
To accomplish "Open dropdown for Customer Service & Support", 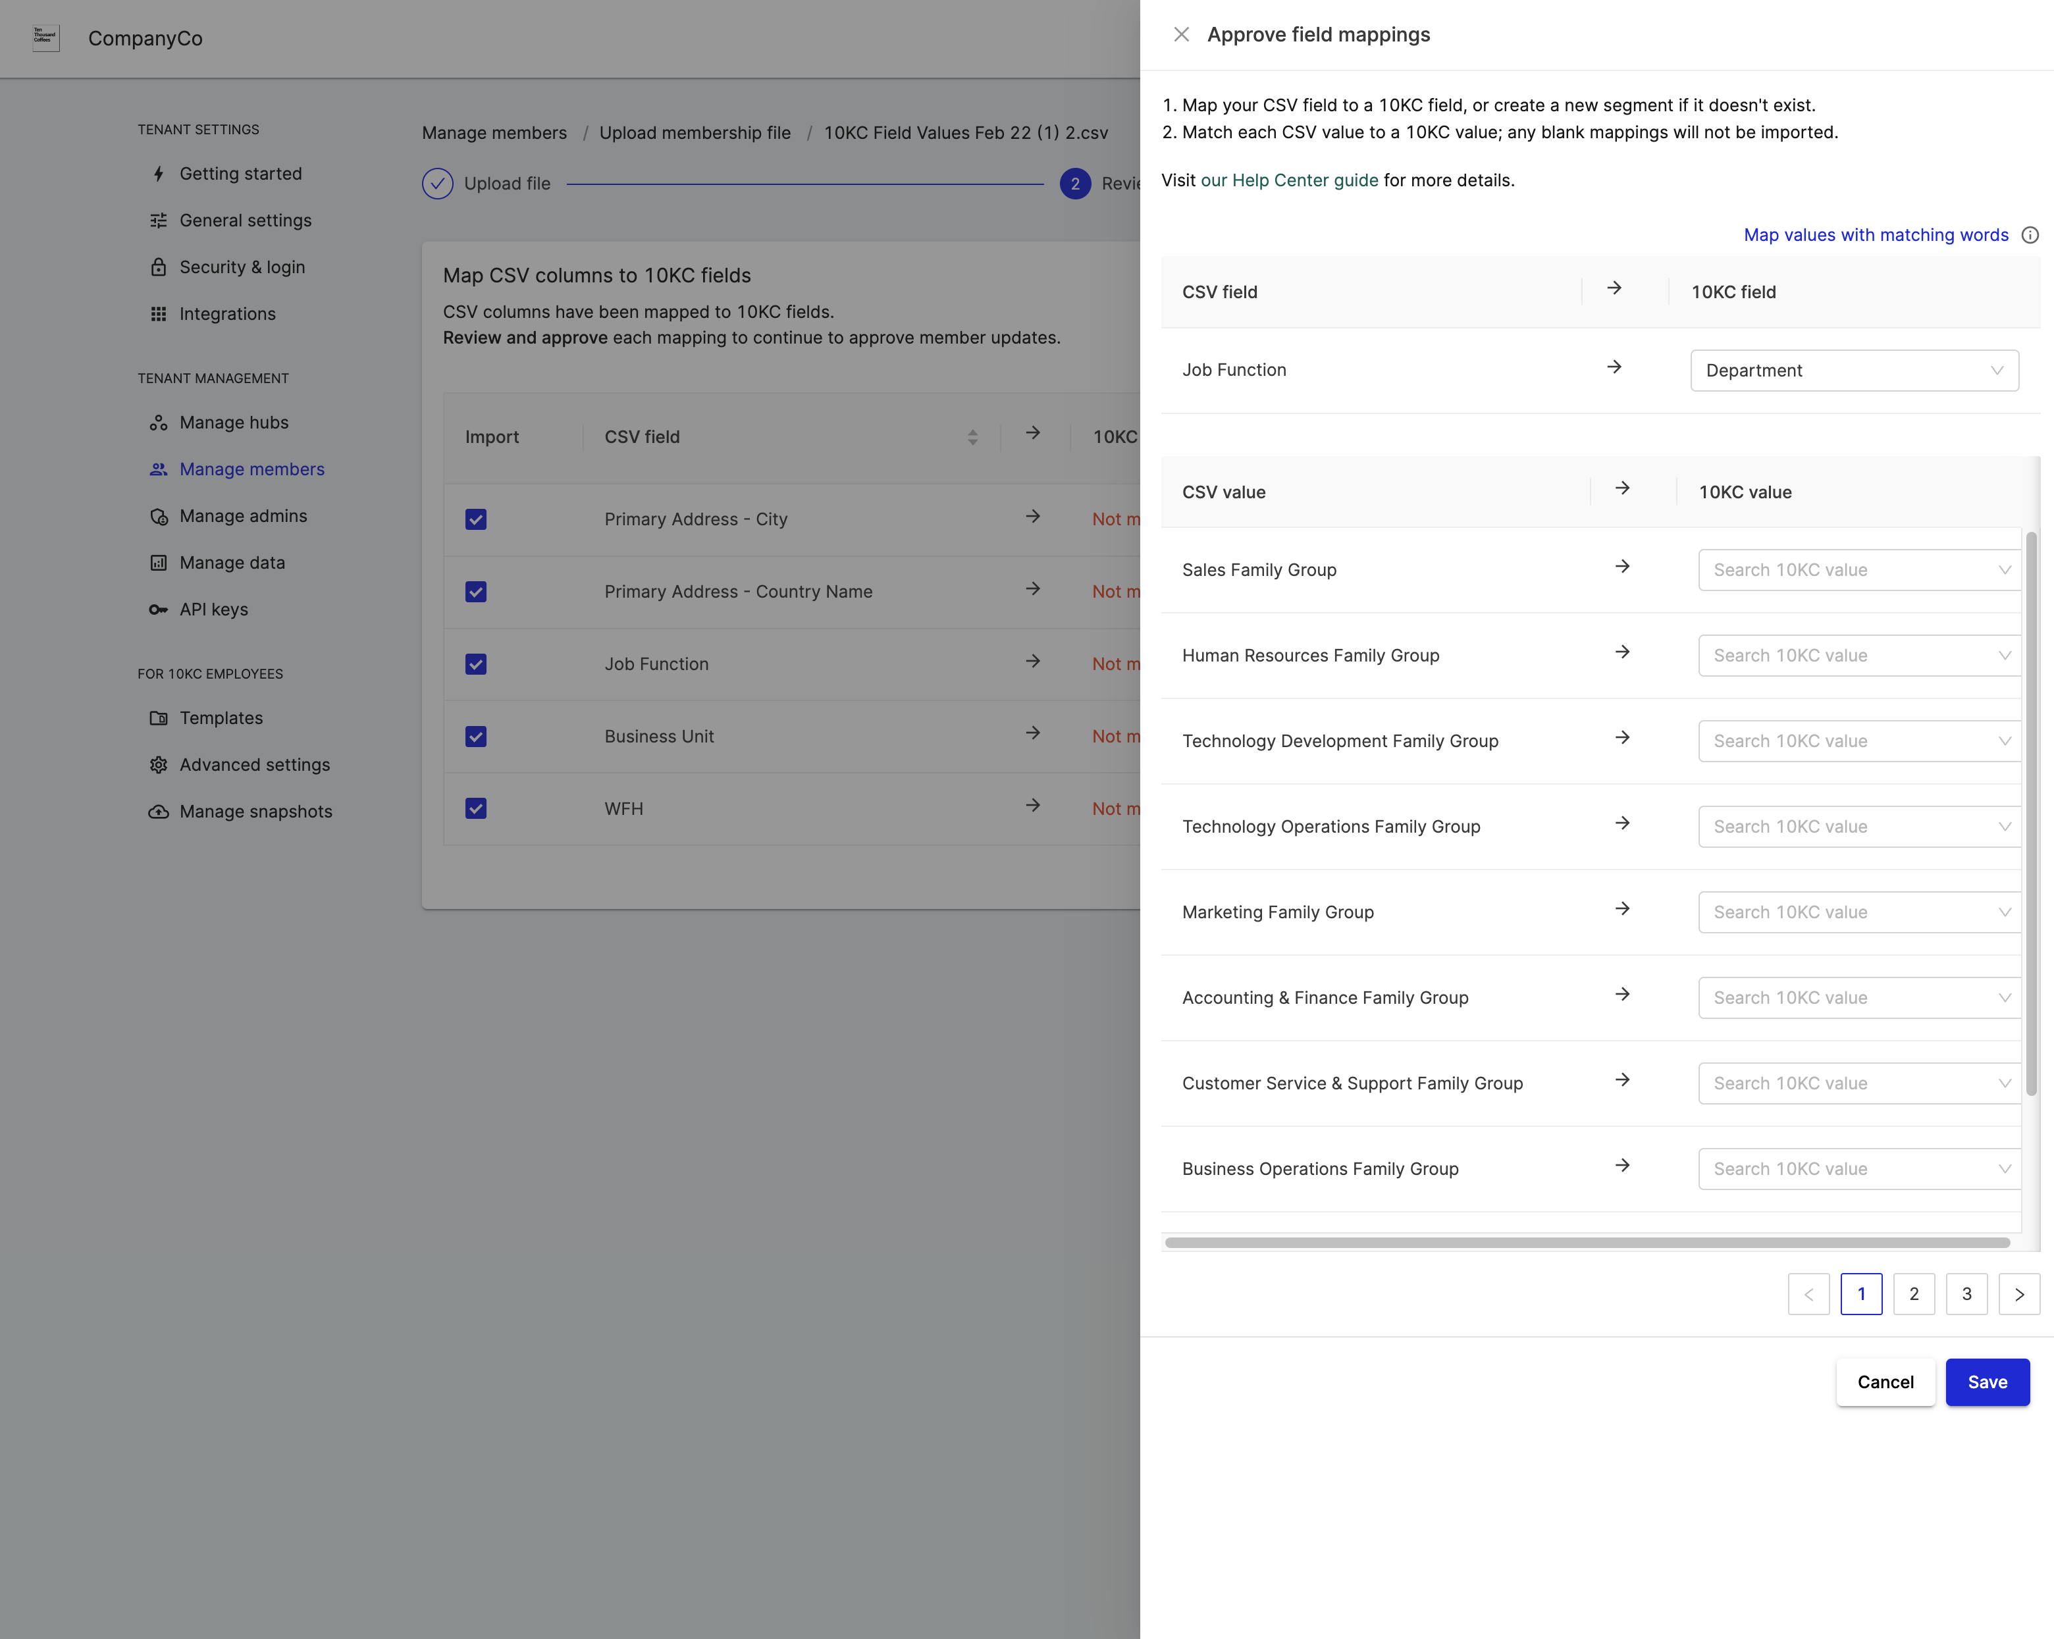I will (1858, 1083).
